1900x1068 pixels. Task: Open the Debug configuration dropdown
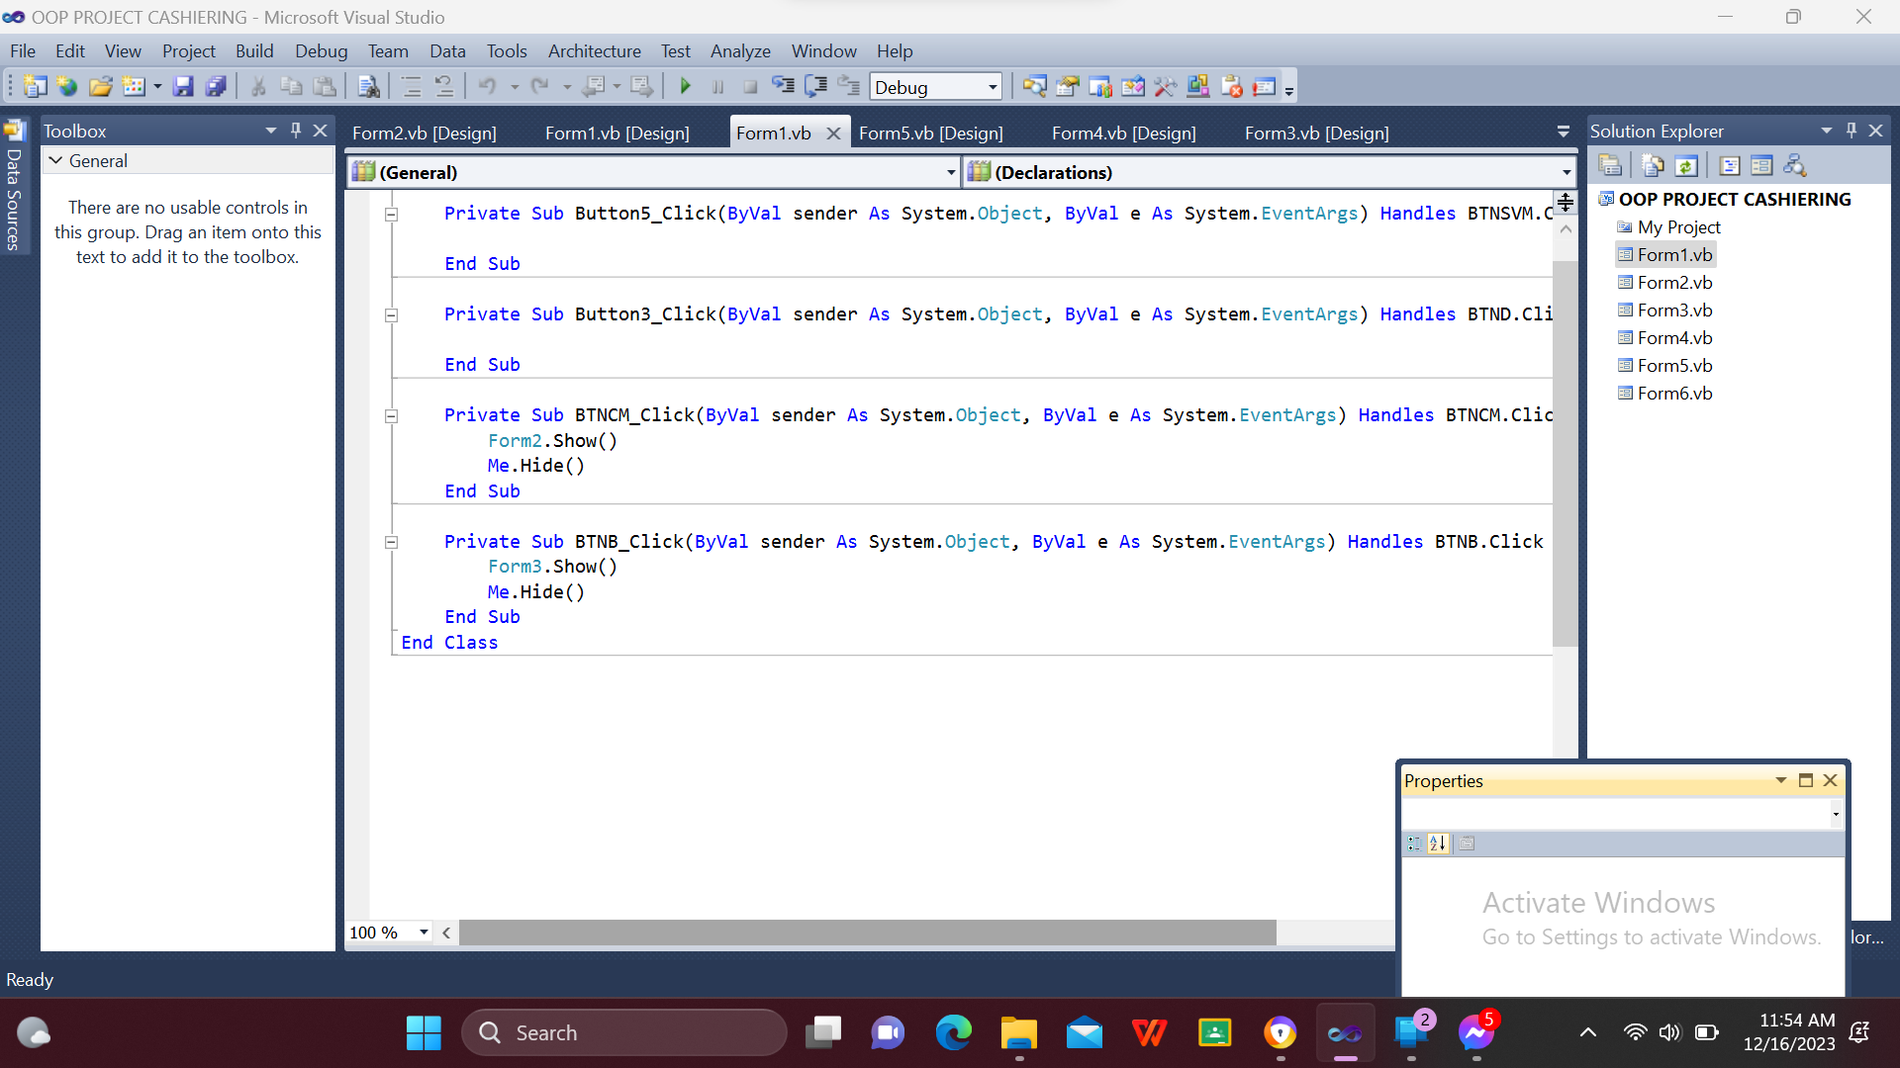(992, 88)
